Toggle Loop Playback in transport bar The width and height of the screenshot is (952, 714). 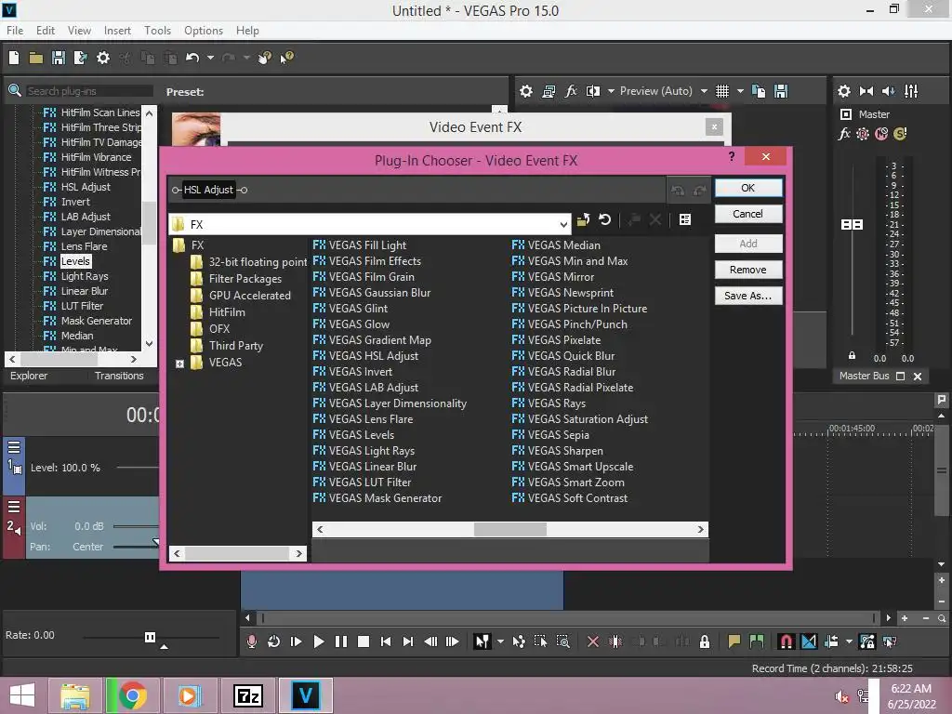274,641
